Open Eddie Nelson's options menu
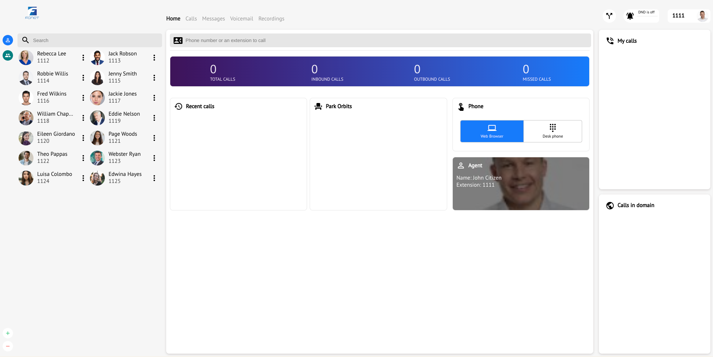 click(154, 118)
